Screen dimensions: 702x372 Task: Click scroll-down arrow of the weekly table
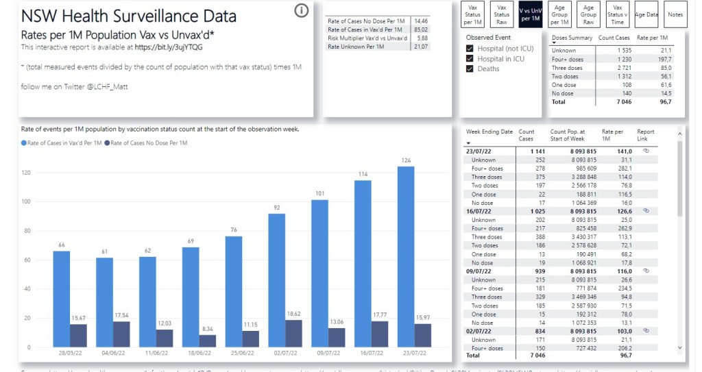coord(679,347)
